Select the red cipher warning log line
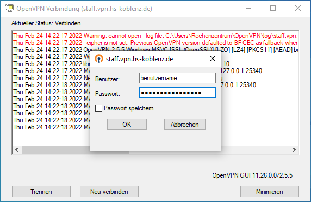 pyautogui.click(x=155, y=43)
